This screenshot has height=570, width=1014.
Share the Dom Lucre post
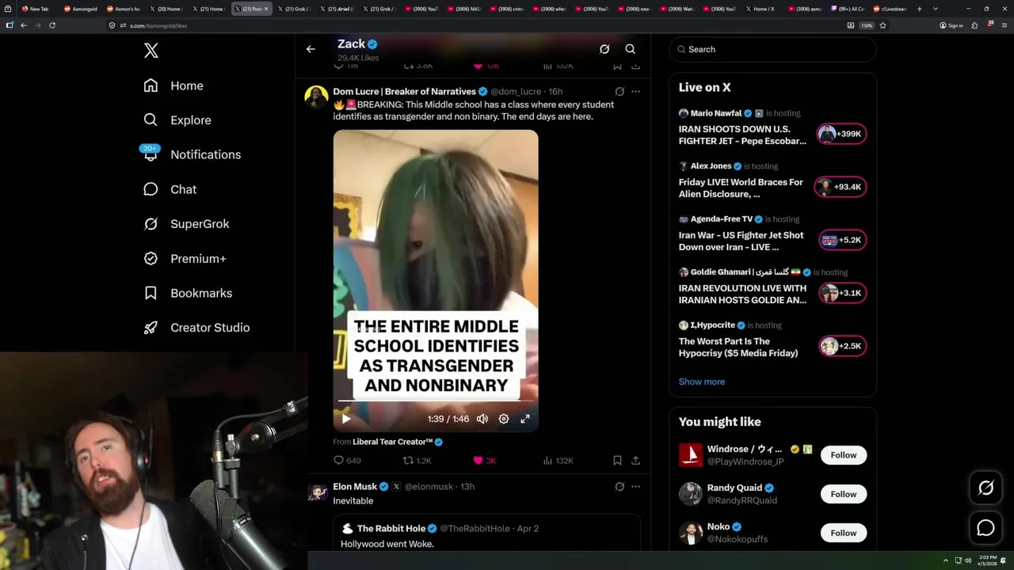click(x=635, y=461)
